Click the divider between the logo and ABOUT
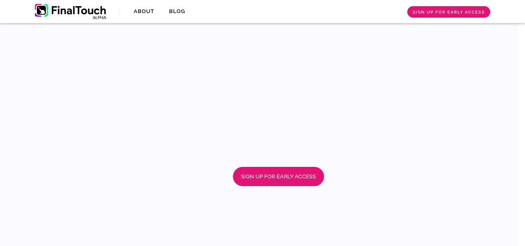Screen dimensions: 525x246 [120, 11]
